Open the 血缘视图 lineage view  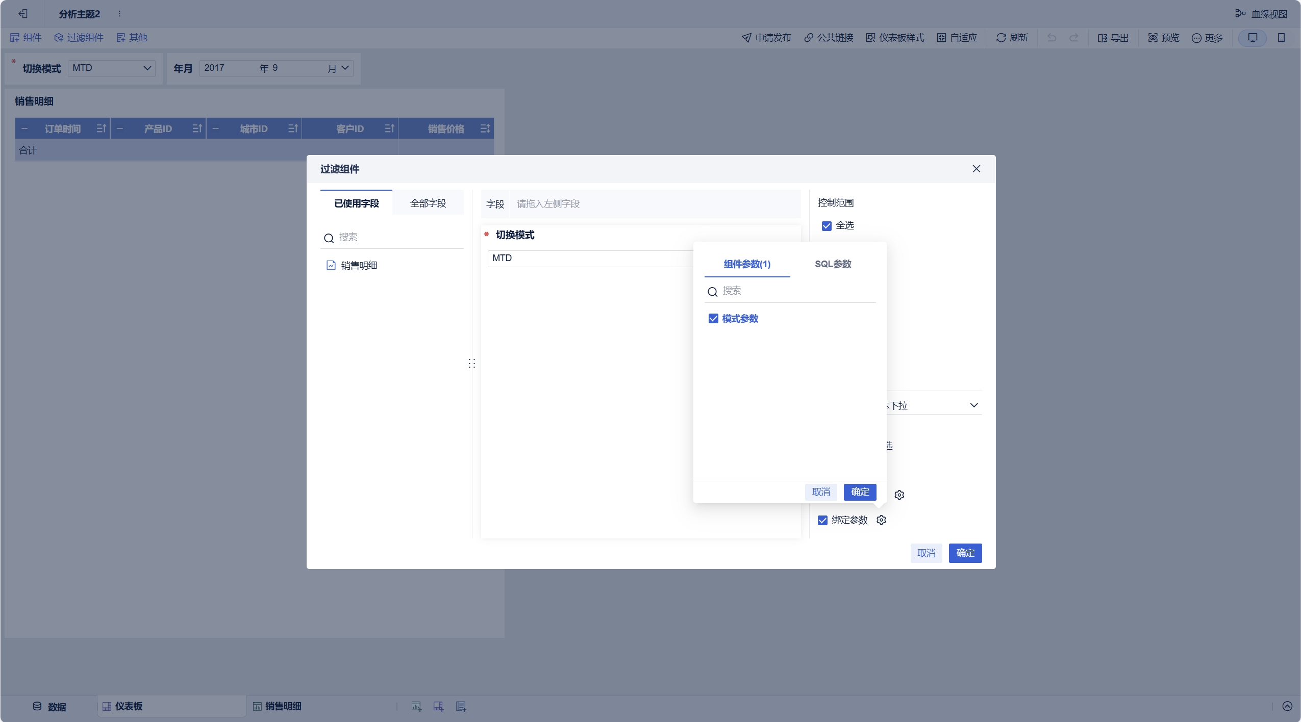1261,14
